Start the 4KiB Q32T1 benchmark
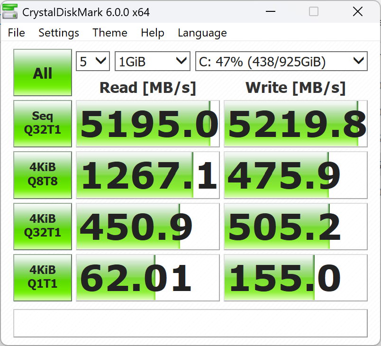381x346 pixels. (43, 226)
